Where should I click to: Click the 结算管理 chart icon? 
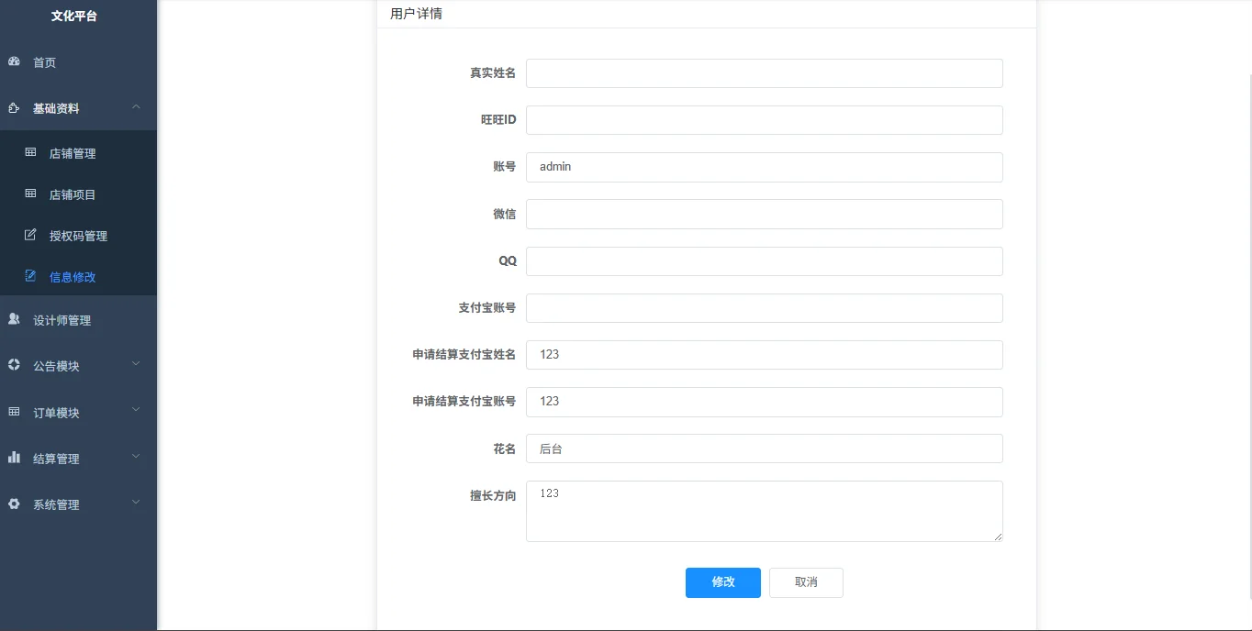click(x=13, y=457)
